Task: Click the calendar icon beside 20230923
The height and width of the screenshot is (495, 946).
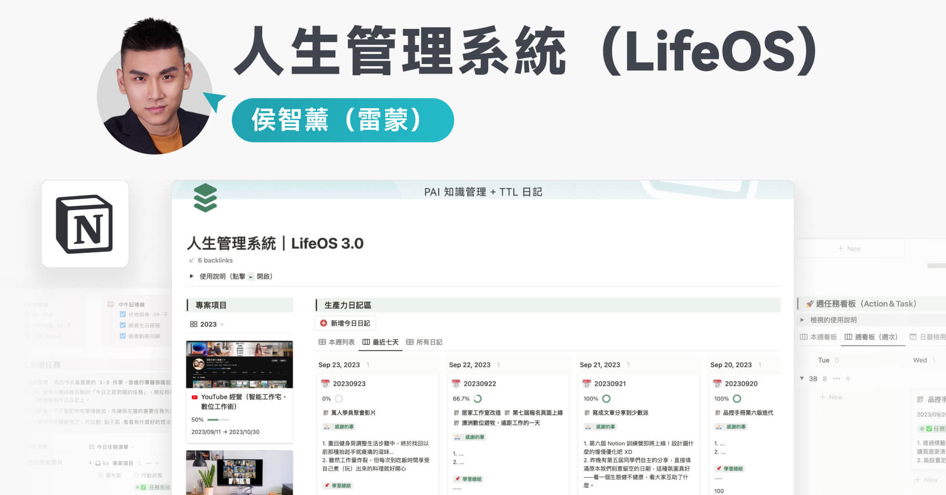Action: click(325, 384)
